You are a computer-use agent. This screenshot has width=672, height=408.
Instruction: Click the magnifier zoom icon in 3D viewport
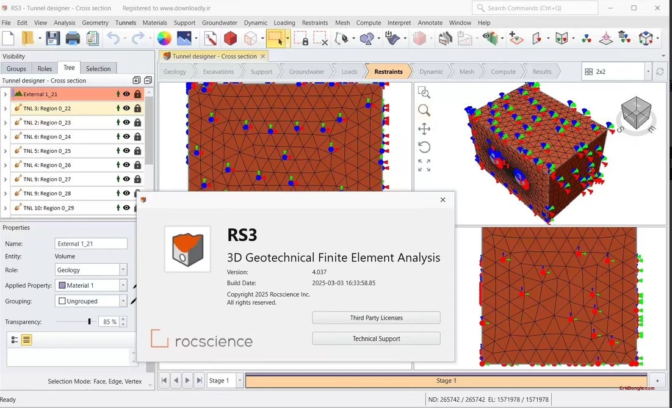click(x=424, y=111)
